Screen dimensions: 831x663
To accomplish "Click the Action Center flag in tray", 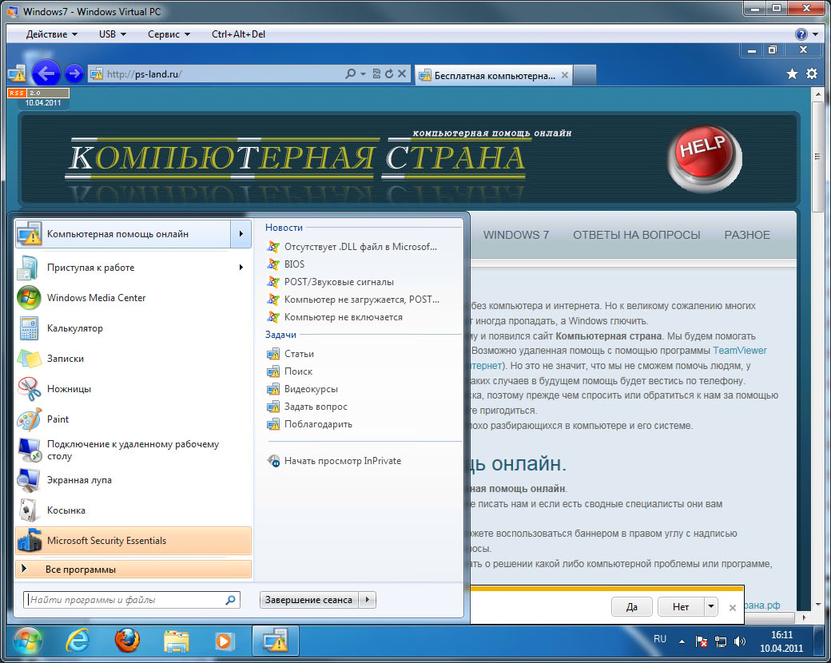I will (x=701, y=641).
